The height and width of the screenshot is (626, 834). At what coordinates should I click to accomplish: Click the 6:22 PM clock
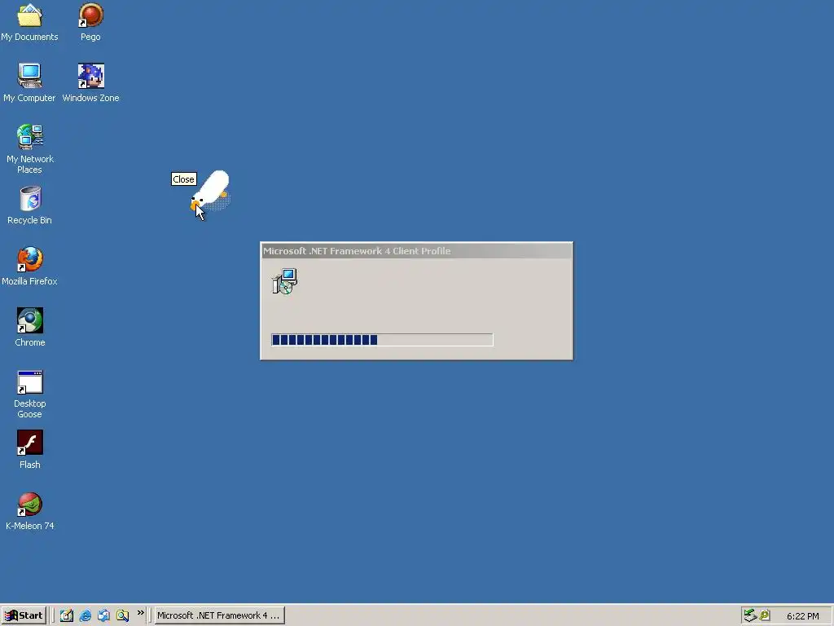coord(802,616)
